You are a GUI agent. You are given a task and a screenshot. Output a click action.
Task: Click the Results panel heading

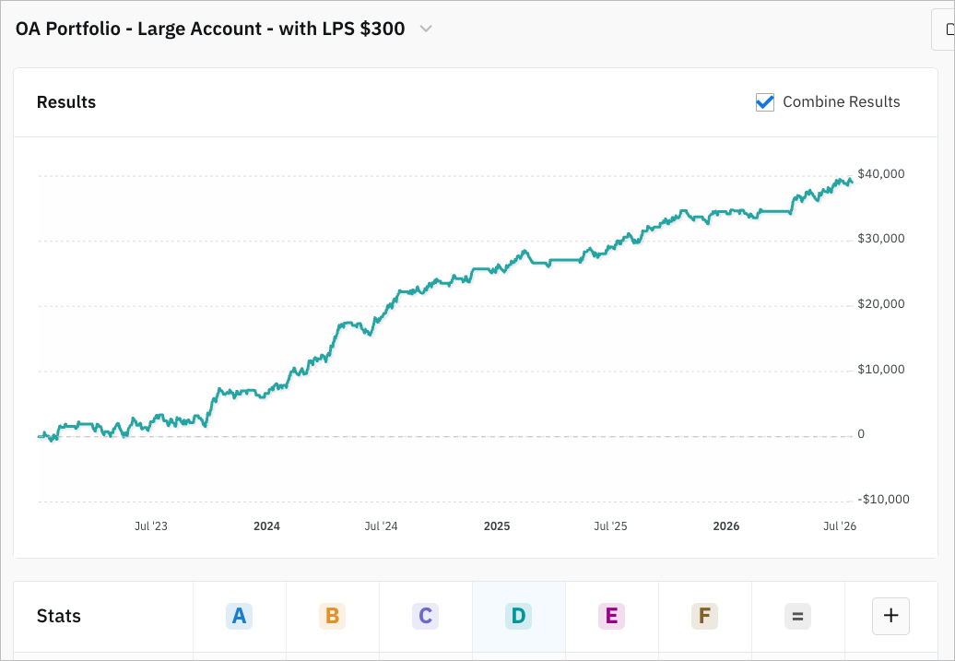(x=66, y=101)
